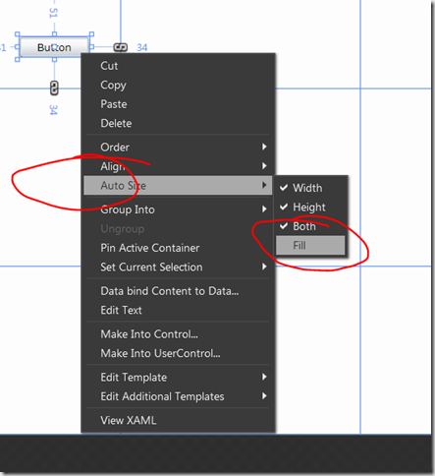Click the top-right resize handle of the Button
This screenshot has height=476, width=435.
point(91,34)
